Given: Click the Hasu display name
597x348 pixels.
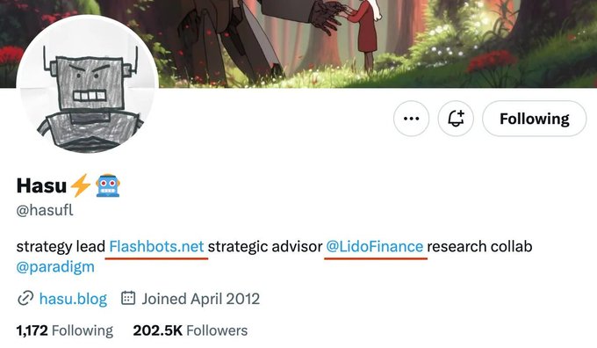Looking at the screenshot, I should 41,185.
